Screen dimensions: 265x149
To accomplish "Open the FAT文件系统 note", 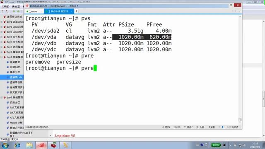I will pos(17,108).
